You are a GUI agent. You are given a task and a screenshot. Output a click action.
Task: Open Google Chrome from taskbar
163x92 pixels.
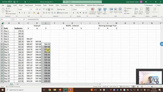tap(49, 90)
